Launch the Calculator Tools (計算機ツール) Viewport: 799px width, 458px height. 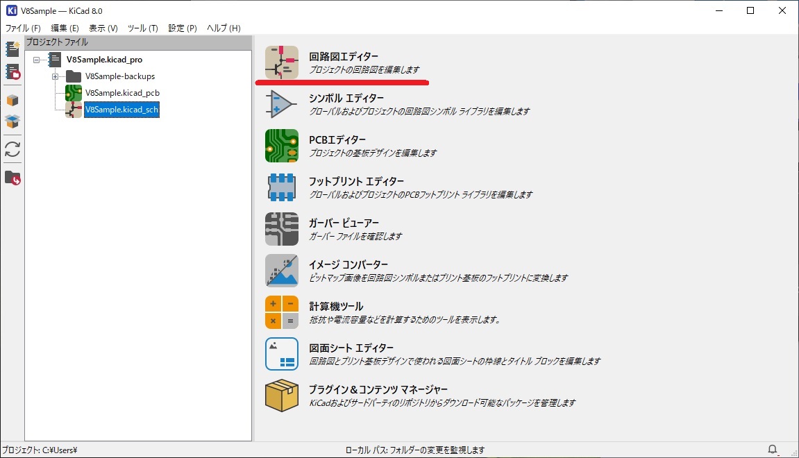pyautogui.click(x=281, y=312)
